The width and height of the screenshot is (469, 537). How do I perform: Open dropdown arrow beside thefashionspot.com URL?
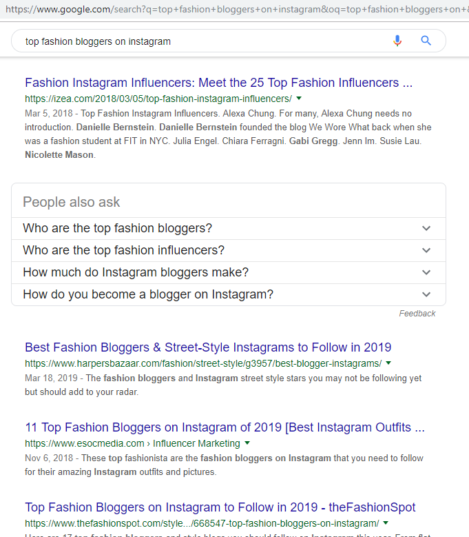tap(386, 523)
